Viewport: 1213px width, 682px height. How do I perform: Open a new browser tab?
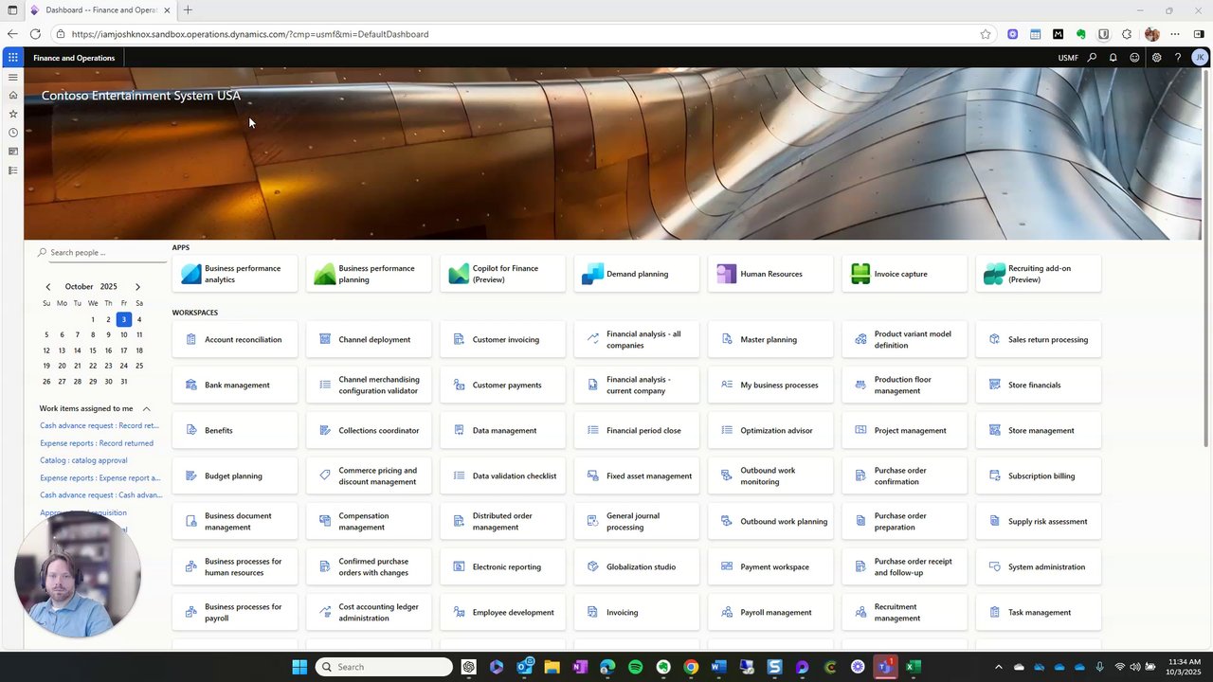point(188,10)
